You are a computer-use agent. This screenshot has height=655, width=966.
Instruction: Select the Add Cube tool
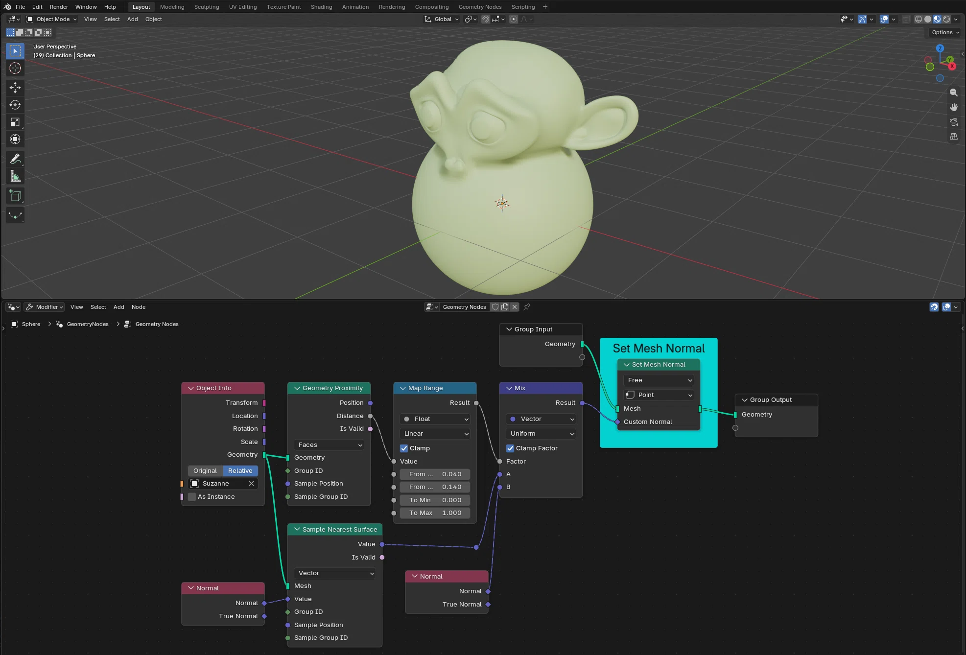click(15, 196)
